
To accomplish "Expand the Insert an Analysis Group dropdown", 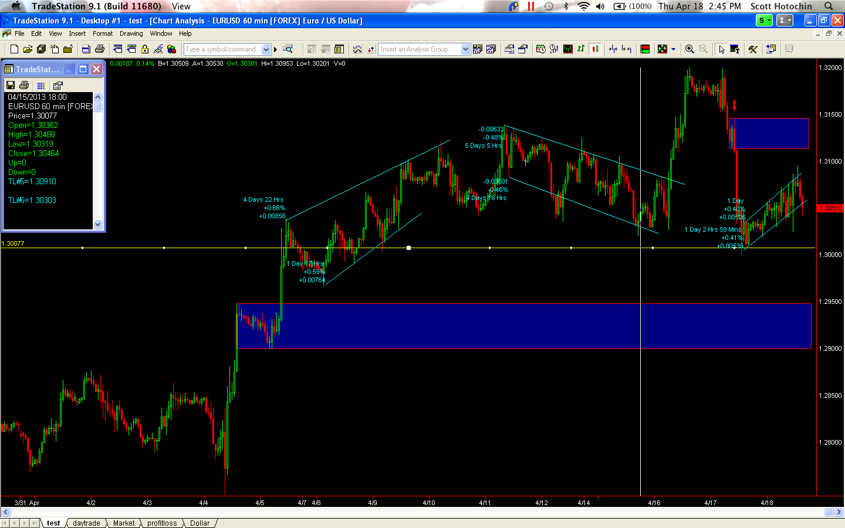I will [465, 49].
